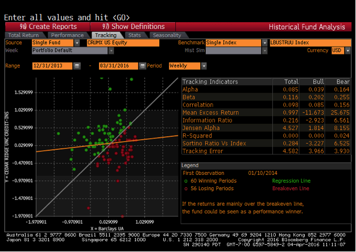Switch to the Performance tab

point(67,35)
